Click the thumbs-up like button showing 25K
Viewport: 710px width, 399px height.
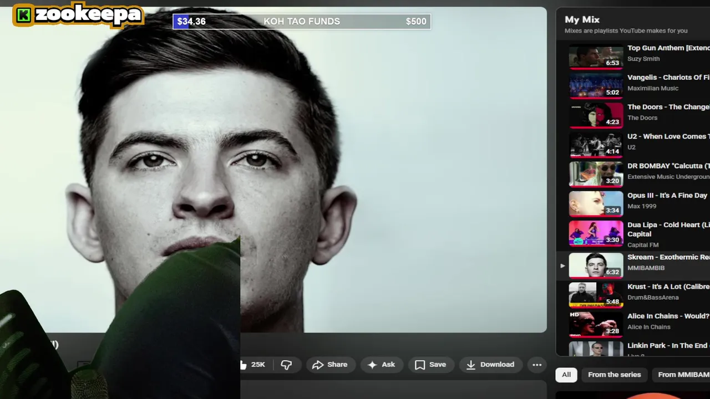(x=253, y=365)
